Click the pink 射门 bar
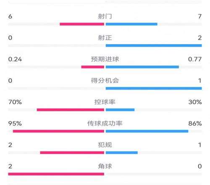This screenshot has height=185, width=210. (x=82, y=24)
